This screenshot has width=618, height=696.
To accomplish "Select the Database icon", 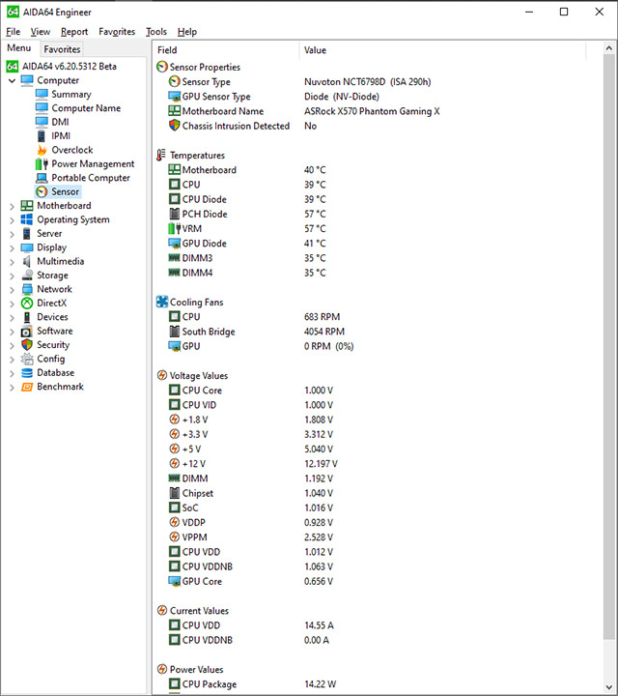I will coord(27,373).
